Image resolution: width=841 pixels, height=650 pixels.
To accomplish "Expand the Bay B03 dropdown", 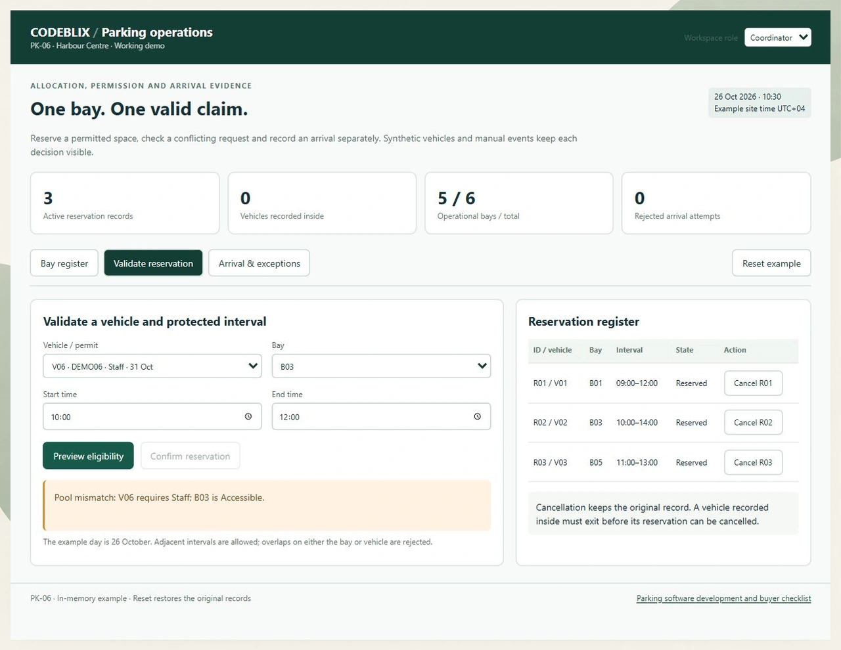I will pyautogui.click(x=381, y=366).
